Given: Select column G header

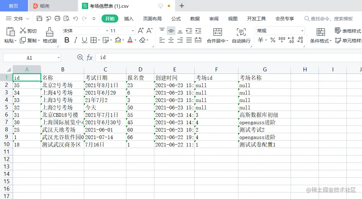Looking at the screenshot, I should (265, 70).
